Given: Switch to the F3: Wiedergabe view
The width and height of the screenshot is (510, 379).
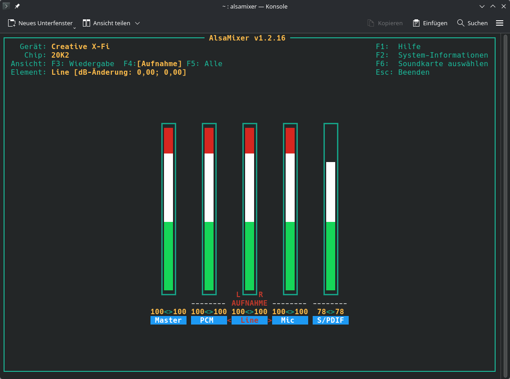Looking at the screenshot, I should pyautogui.click(x=83, y=64).
